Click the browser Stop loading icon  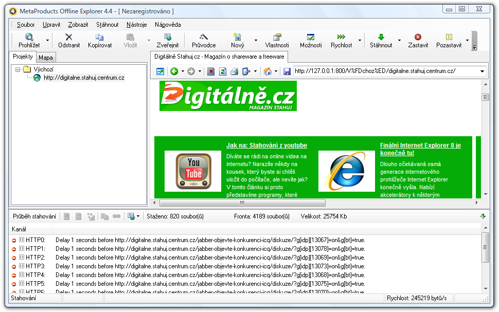pos(211,71)
